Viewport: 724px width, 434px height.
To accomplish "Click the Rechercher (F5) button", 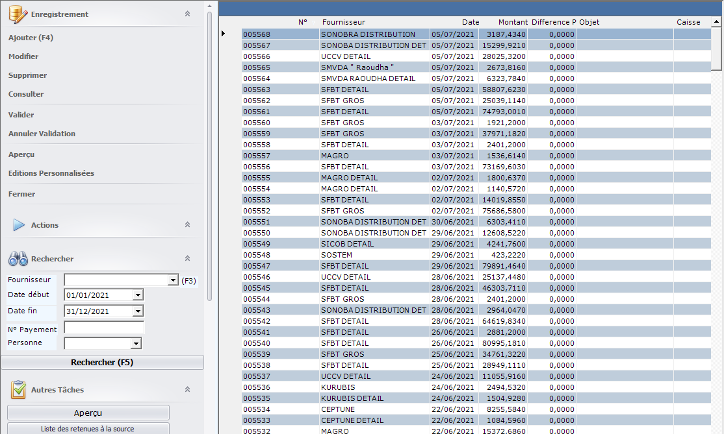I will coord(103,363).
